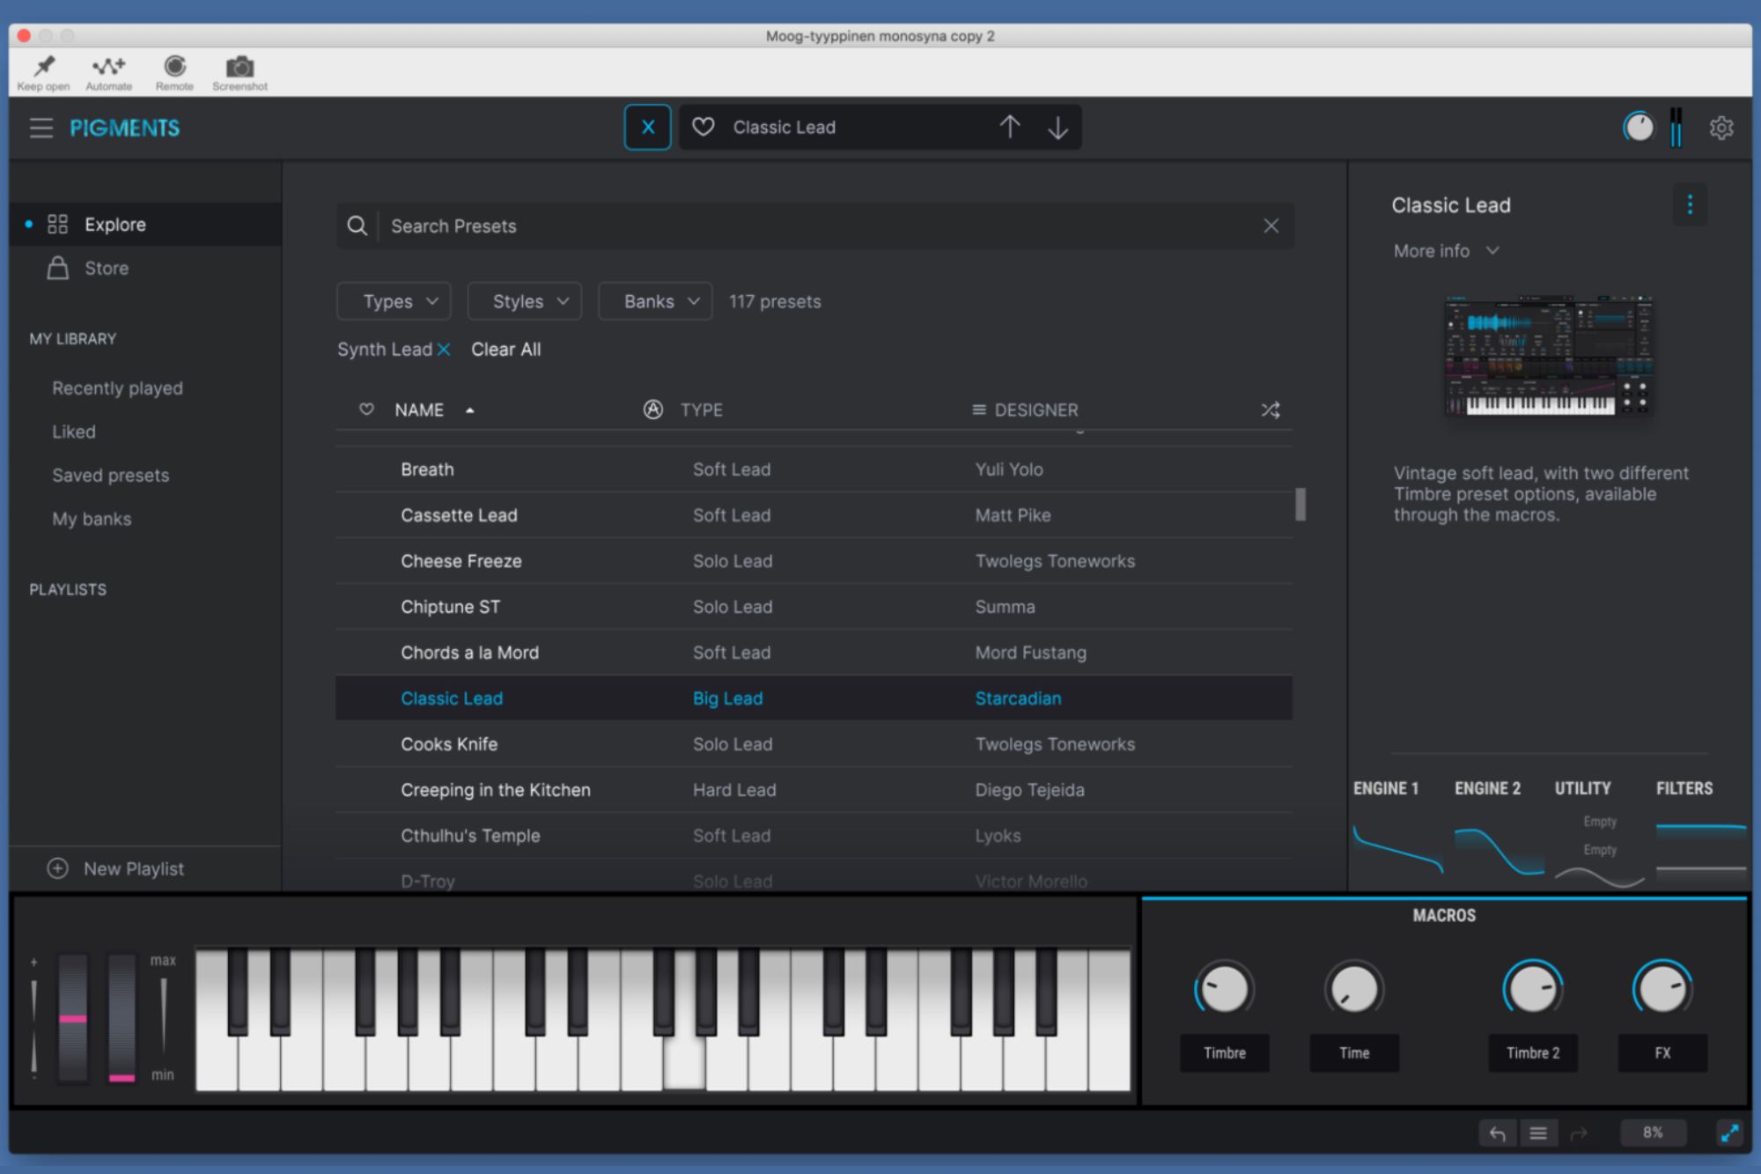1761x1174 pixels.
Task: Select Creeping in the Kitchen preset
Action: coord(814,790)
